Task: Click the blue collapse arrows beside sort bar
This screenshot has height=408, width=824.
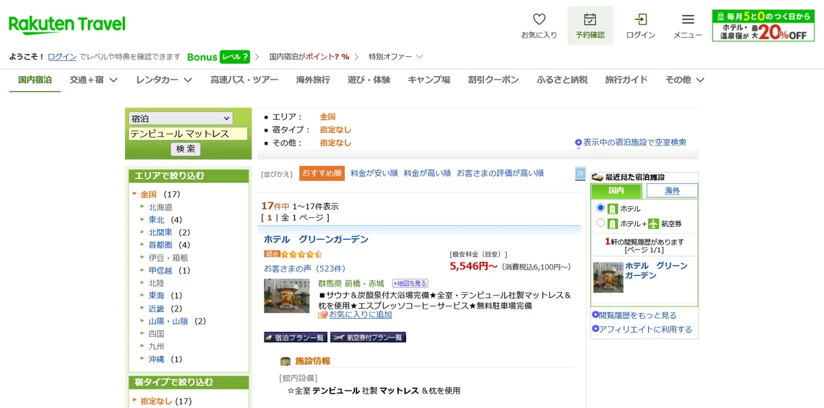Action: pos(580,173)
